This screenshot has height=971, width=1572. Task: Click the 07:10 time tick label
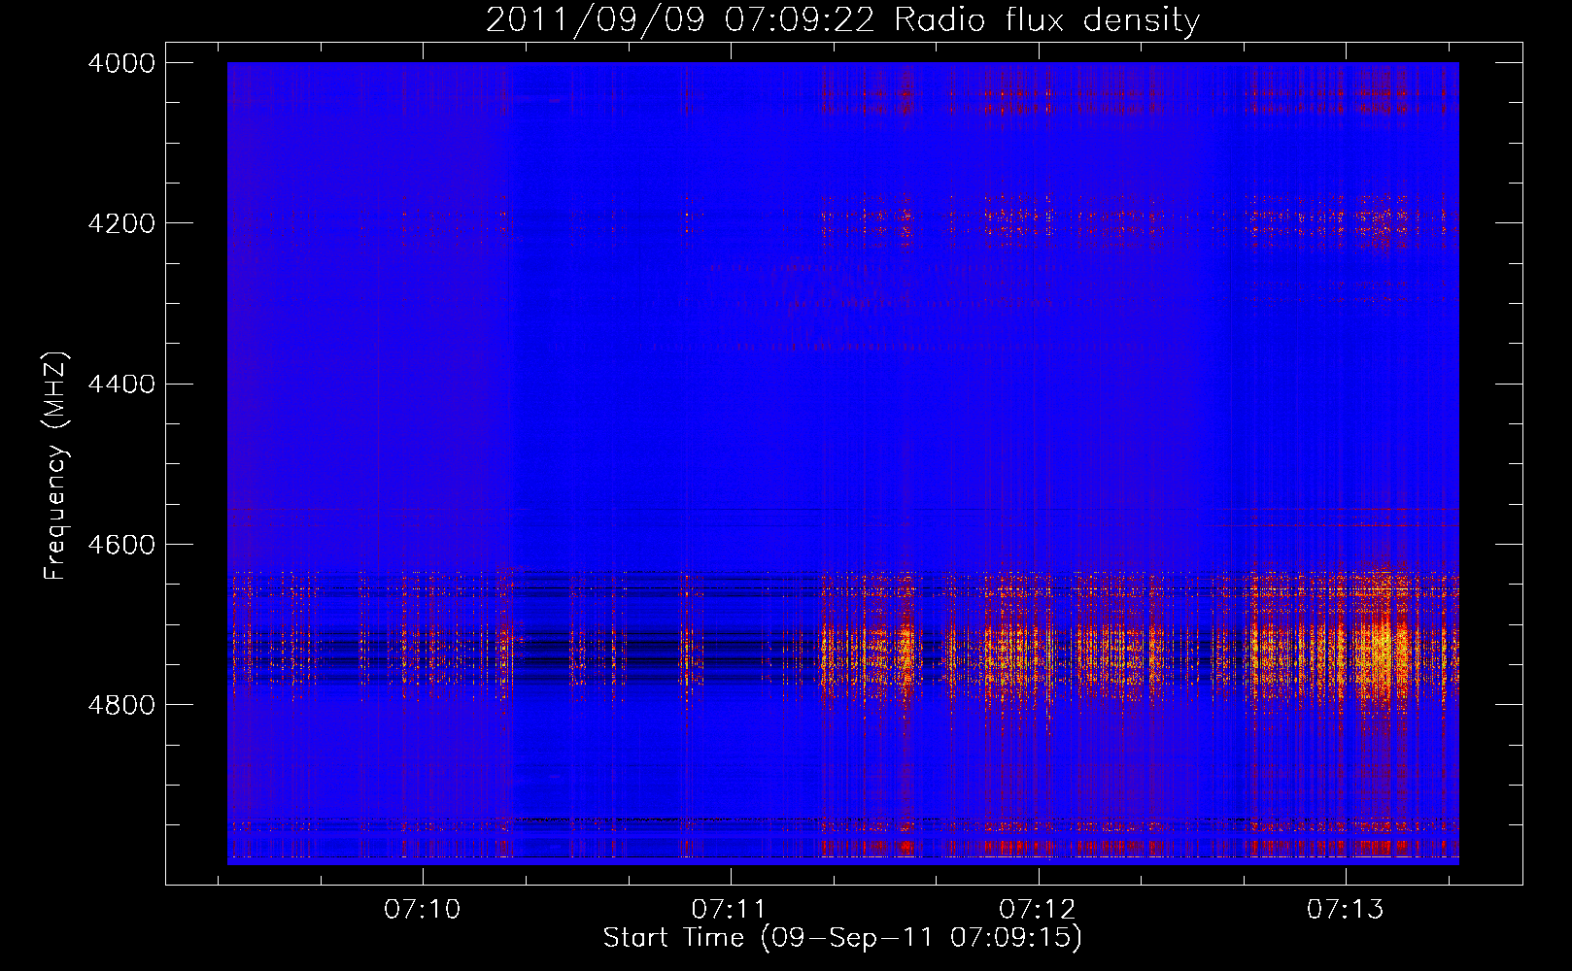(423, 910)
